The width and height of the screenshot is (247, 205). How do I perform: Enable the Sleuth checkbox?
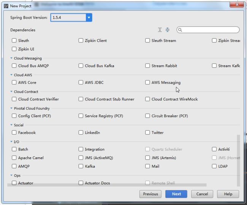14,41
